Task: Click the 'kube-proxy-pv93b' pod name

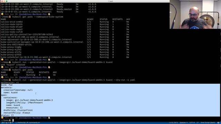Action: pos(11,55)
